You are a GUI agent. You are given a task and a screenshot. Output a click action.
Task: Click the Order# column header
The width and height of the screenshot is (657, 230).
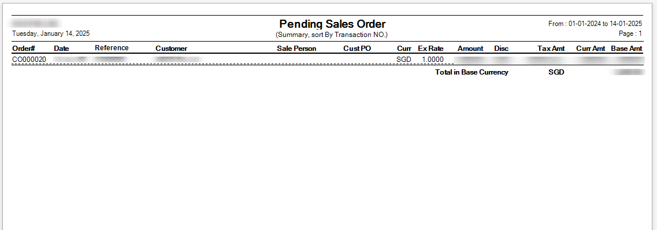[x=24, y=49]
